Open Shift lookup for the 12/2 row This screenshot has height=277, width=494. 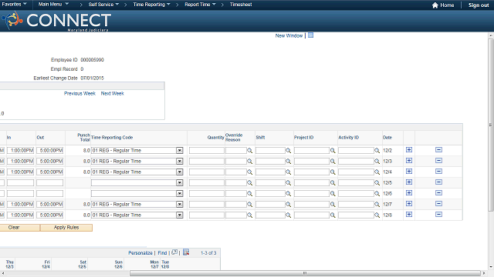tap(288, 151)
